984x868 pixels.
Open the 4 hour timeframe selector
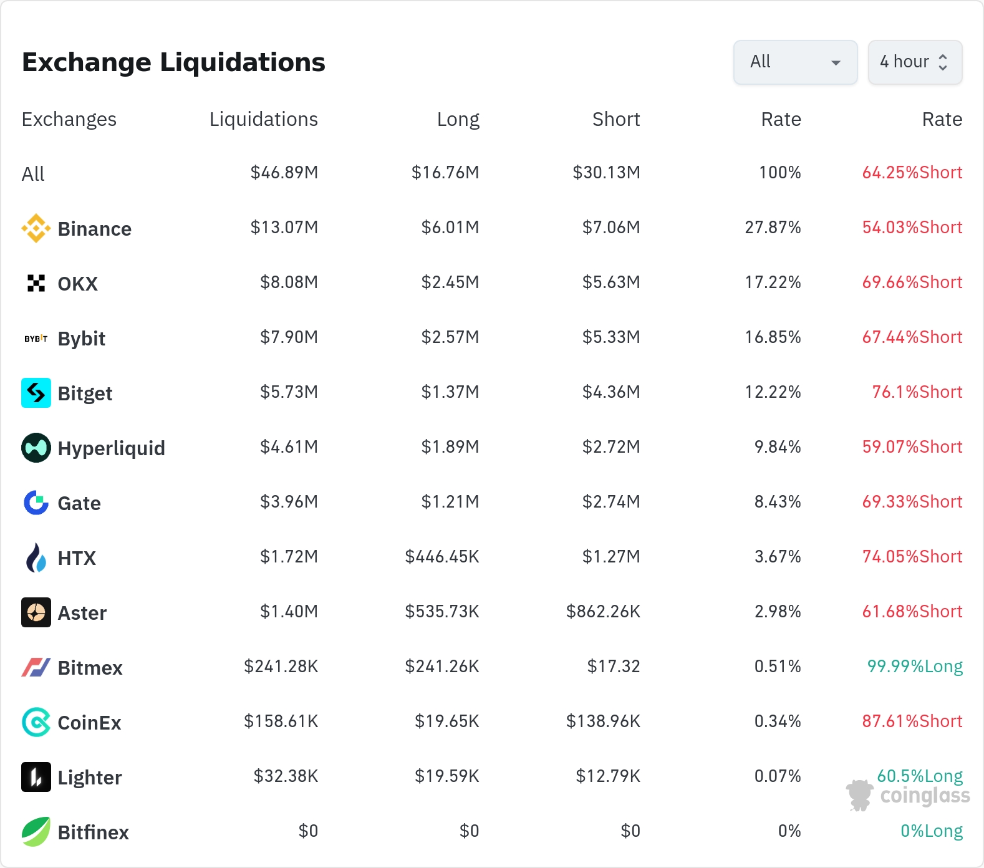[x=915, y=62]
